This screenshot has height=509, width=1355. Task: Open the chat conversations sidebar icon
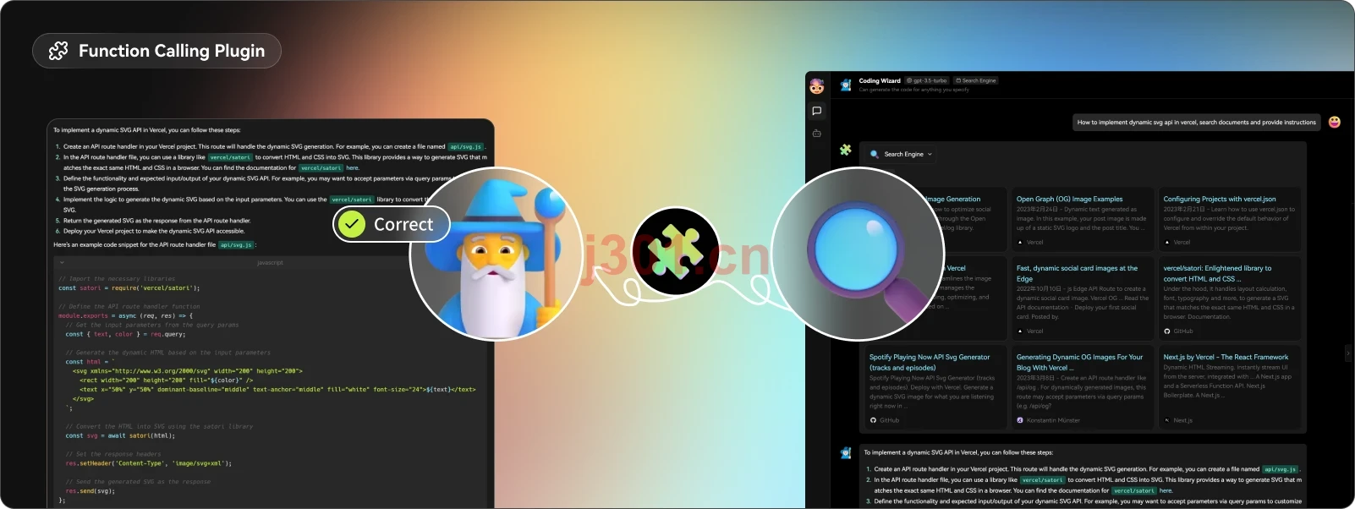(816, 111)
